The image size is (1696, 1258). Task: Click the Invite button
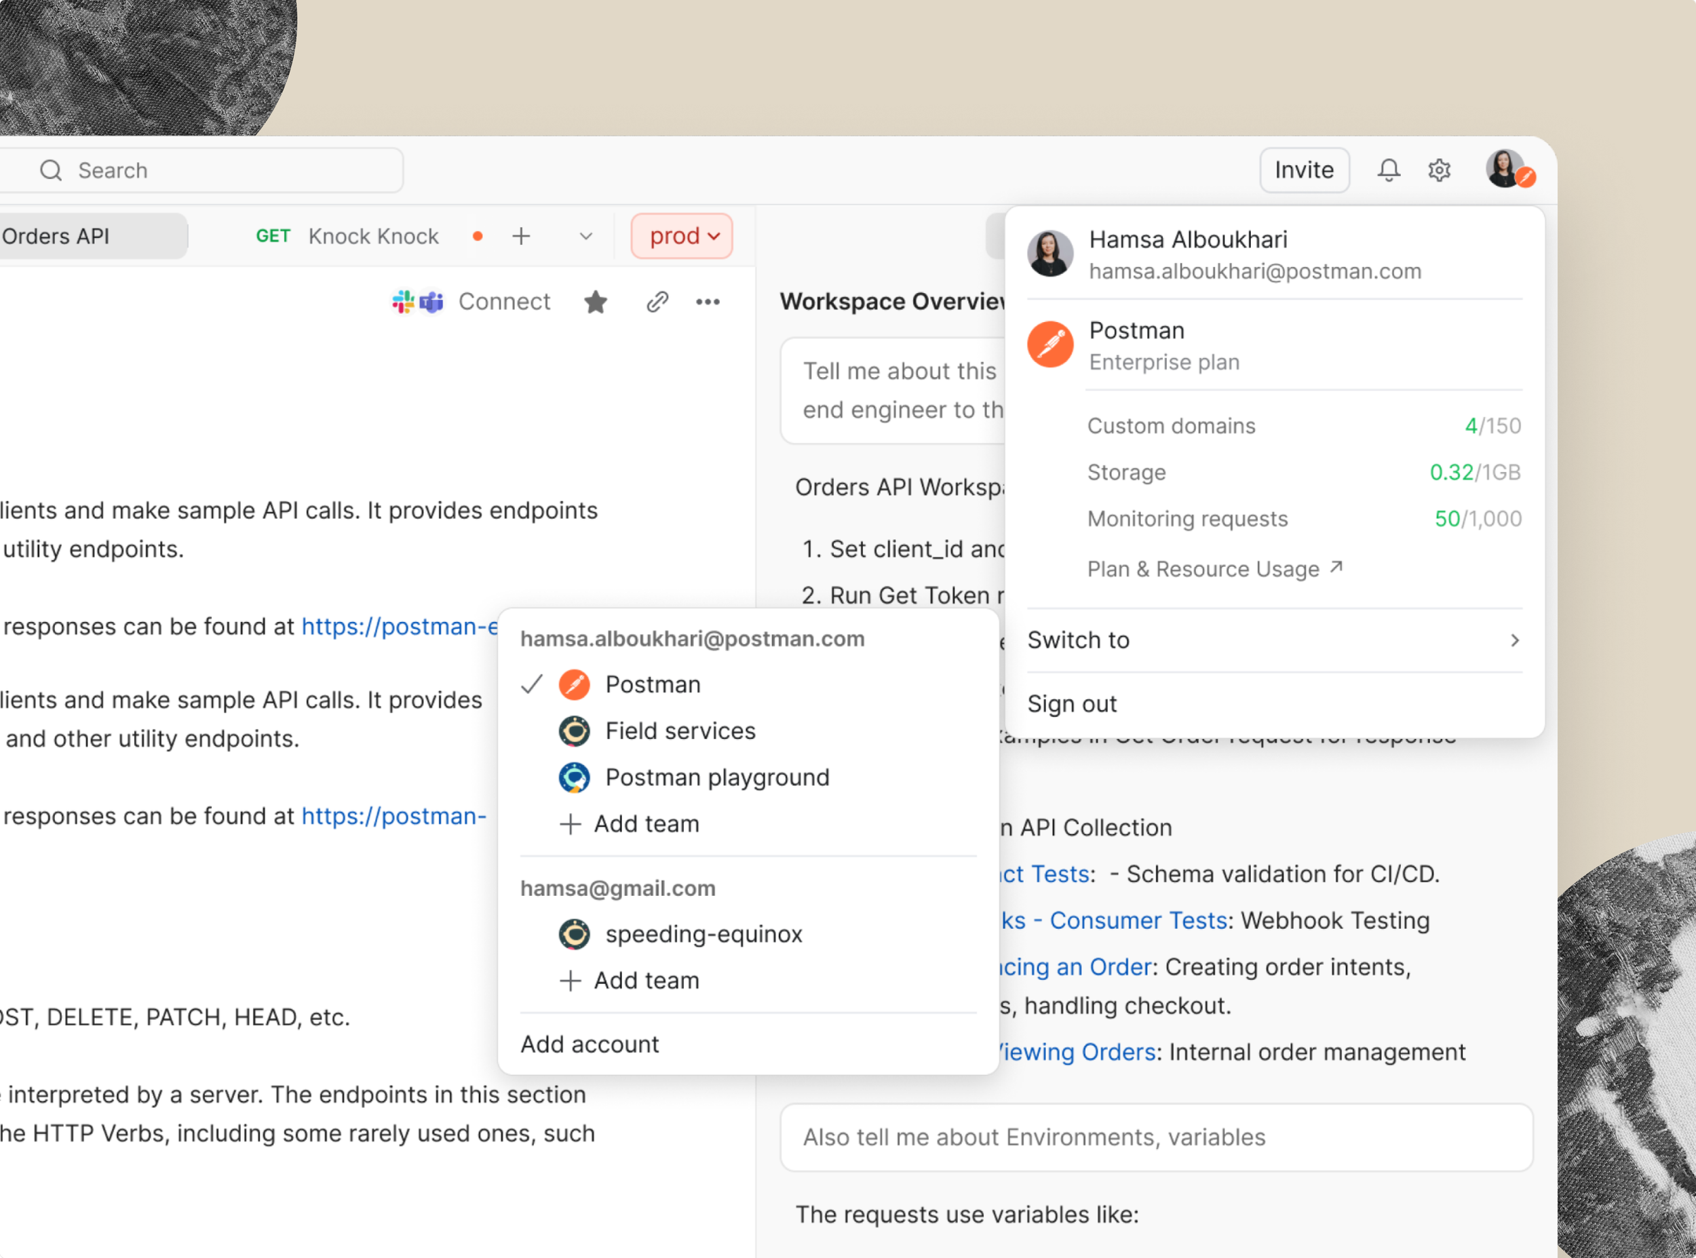coord(1304,170)
